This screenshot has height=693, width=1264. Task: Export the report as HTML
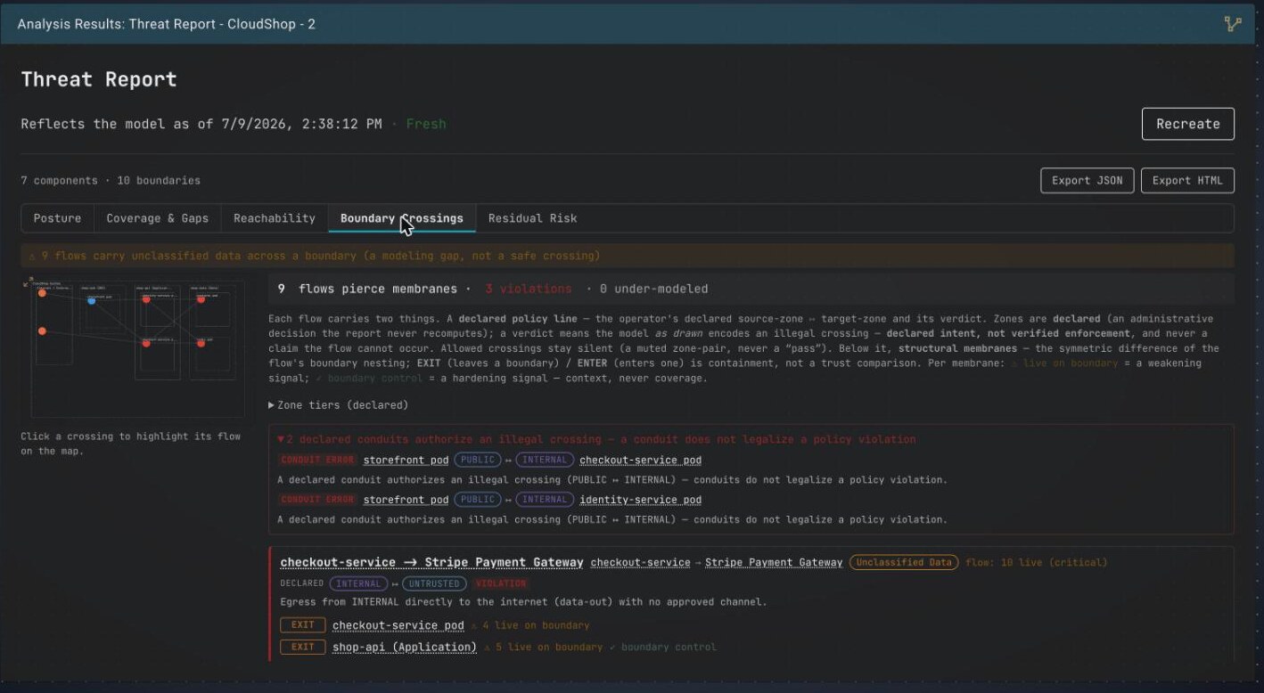pyautogui.click(x=1187, y=181)
